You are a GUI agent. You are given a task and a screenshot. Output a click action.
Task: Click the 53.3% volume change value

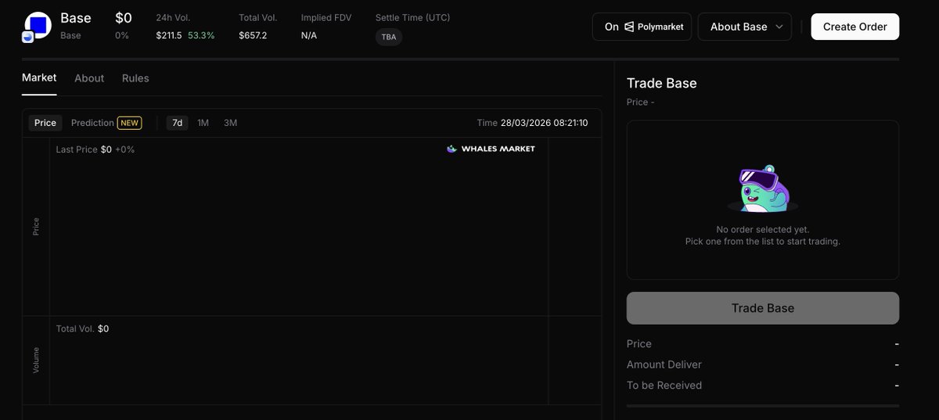click(x=201, y=35)
